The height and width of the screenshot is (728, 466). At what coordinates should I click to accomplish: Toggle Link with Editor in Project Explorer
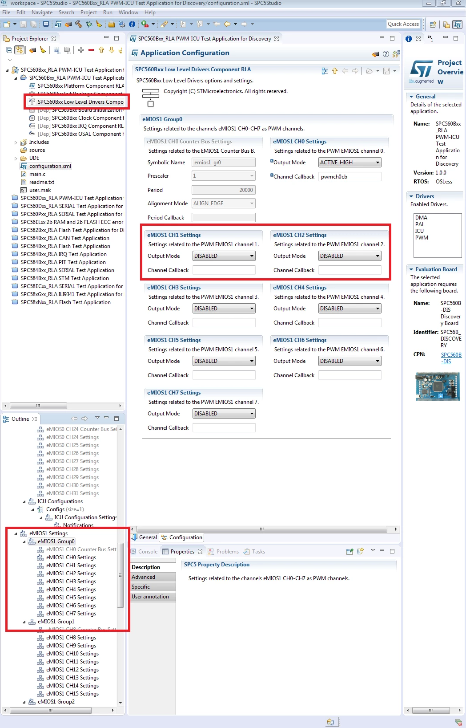click(x=19, y=50)
